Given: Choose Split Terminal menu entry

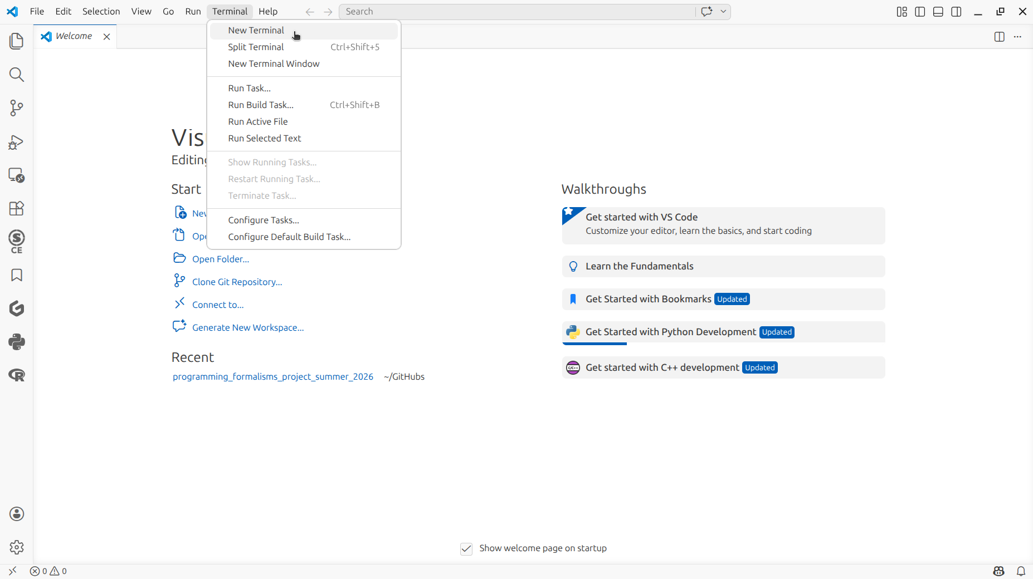Looking at the screenshot, I should point(304,47).
